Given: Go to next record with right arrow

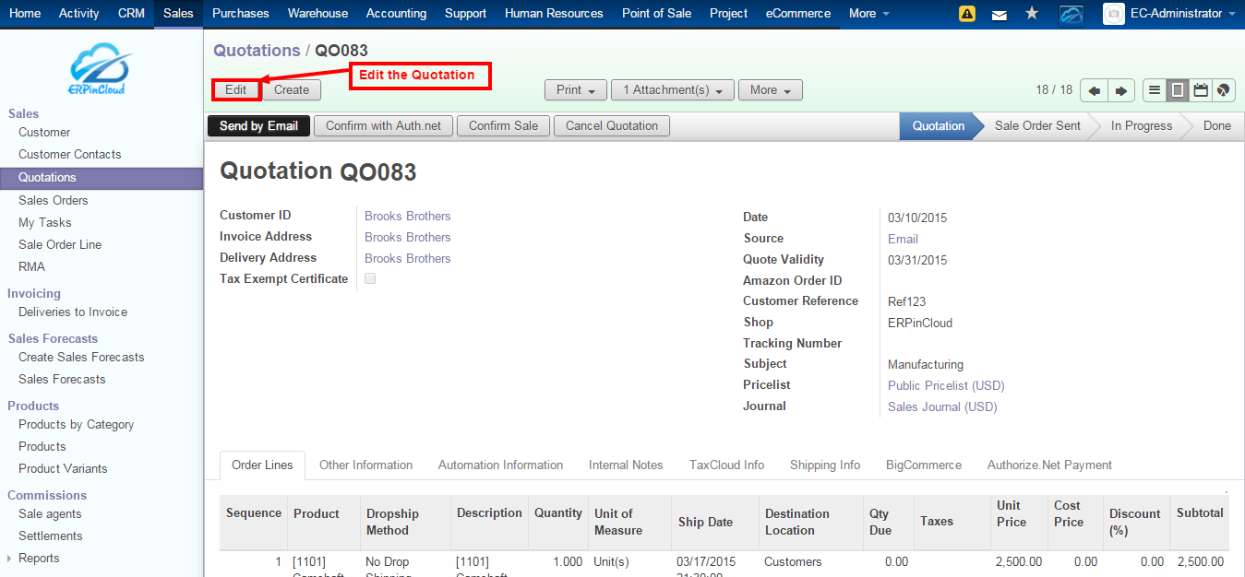Looking at the screenshot, I should tap(1120, 90).
